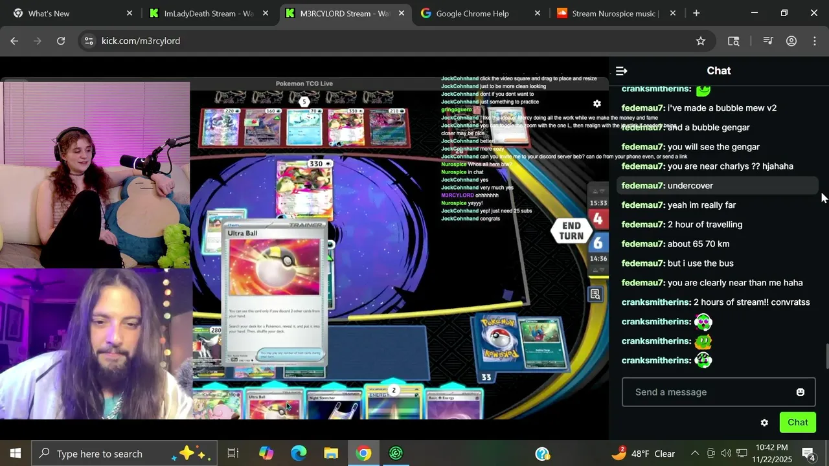
Task: Open File Explorer from the taskbar
Action: 331,454
